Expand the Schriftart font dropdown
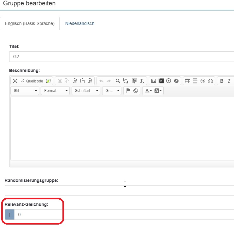Image resolution: width=234 pixels, height=229 pixels. [86, 91]
